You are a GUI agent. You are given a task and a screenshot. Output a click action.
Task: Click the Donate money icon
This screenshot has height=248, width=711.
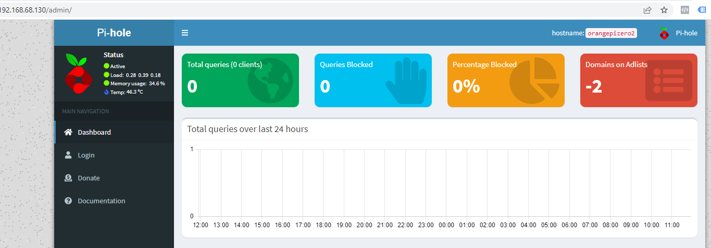pyautogui.click(x=68, y=178)
